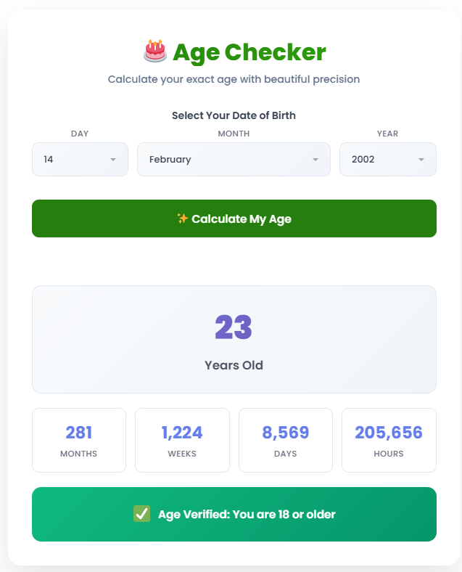The width and height of the screenshot is (462, 572).
Task: Click the large 23 age number
Action: (234, 327)
